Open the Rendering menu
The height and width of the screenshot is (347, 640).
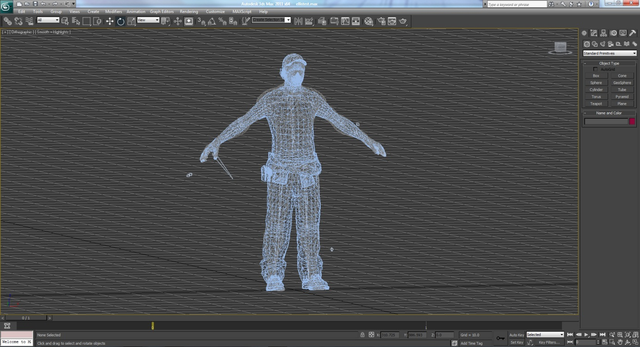(x=189, y=12)
